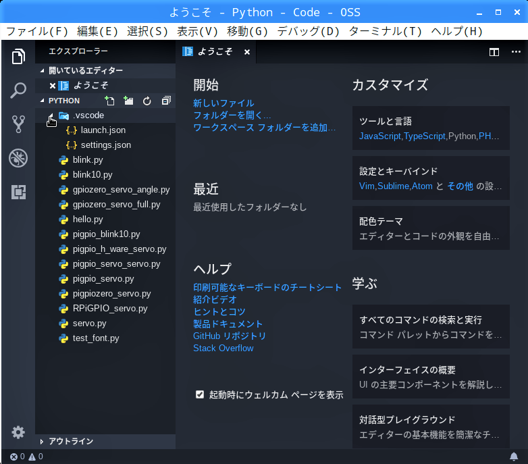Open the 編集(E) menu
Screen dimensions: 528x464
[x=97, y=31]
